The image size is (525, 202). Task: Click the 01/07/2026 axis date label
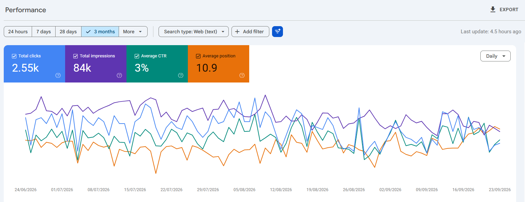click(x=62, y=190)
